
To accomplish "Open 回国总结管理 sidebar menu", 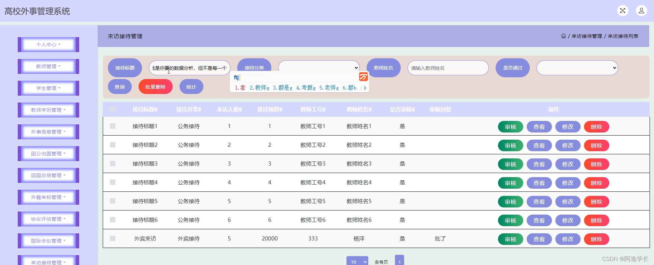I will (48, 175).
